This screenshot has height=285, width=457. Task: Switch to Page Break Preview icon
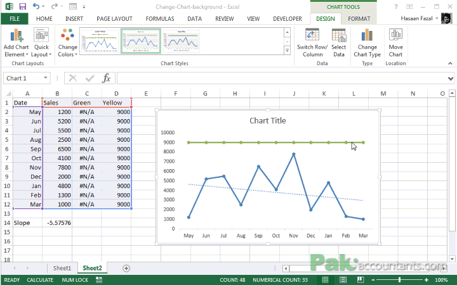361,280
